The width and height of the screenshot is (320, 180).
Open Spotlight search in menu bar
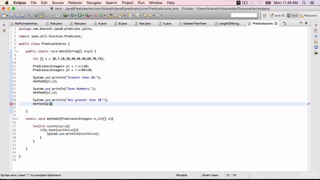304,2
